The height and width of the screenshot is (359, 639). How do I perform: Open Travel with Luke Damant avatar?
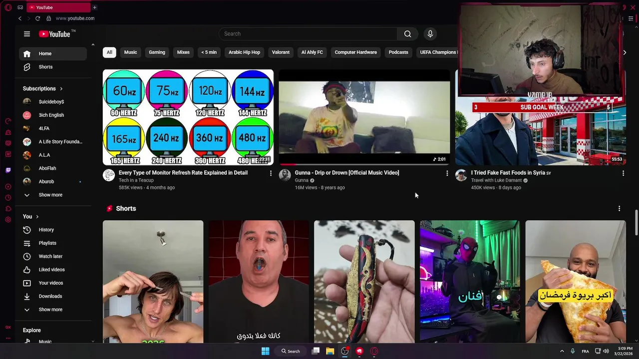[x=461, y=175]
